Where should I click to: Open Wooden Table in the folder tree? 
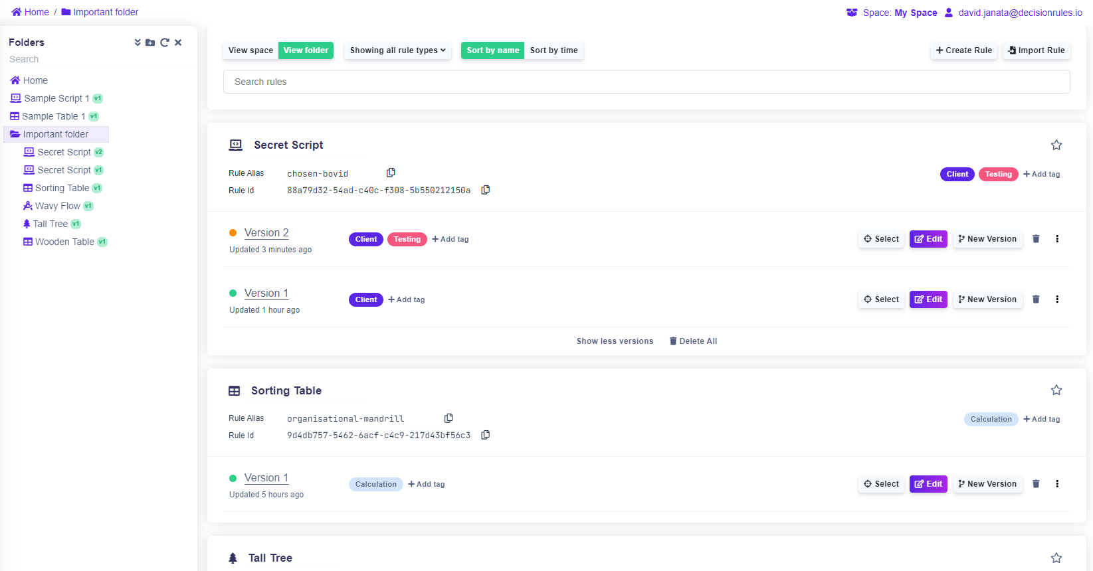(65, 242)
